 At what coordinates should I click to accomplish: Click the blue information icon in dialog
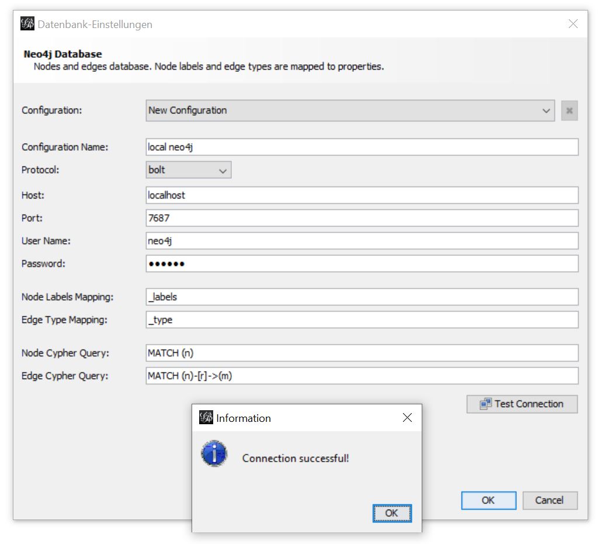tap(214, 453)
